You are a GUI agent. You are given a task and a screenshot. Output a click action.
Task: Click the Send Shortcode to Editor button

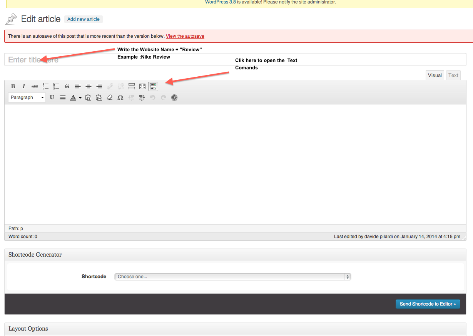428,304
